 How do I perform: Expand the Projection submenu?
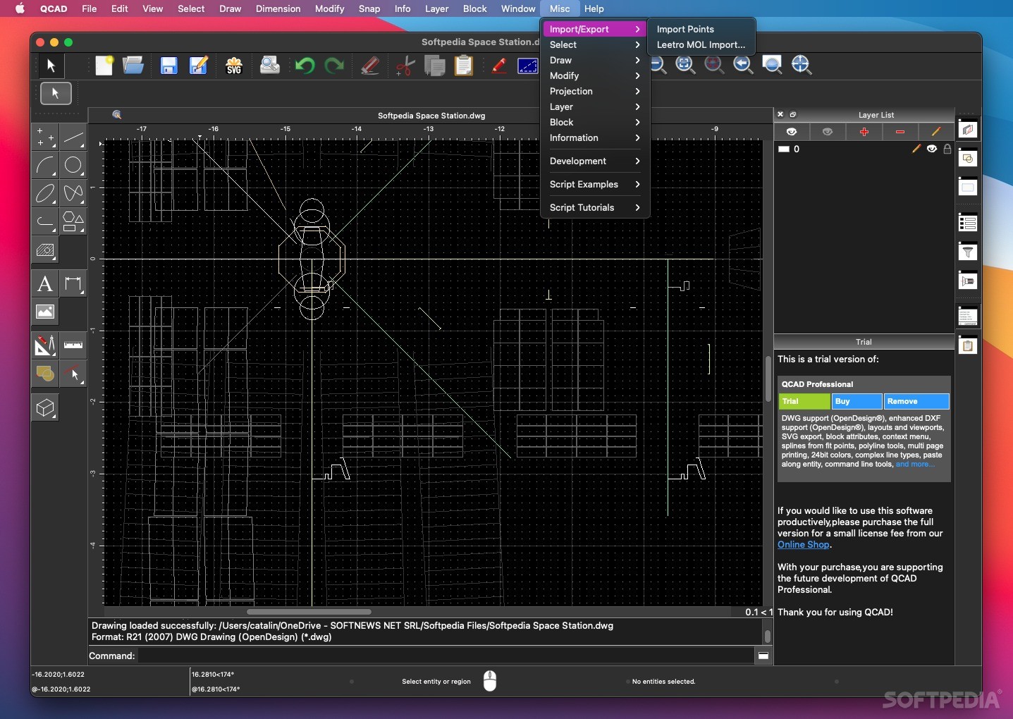pyautogui.click(x=594, y=91)
